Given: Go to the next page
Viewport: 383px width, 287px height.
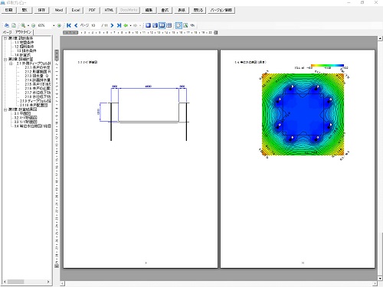Looking at the screenshot, I should click(112, 25).
